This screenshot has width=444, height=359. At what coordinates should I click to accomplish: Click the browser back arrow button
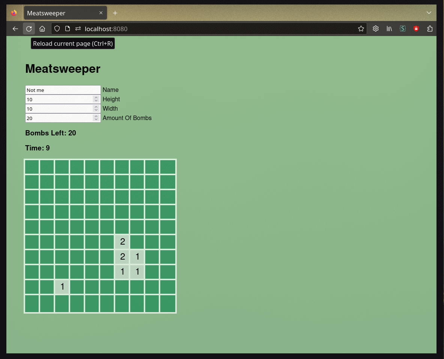click(x=15, y=29)
